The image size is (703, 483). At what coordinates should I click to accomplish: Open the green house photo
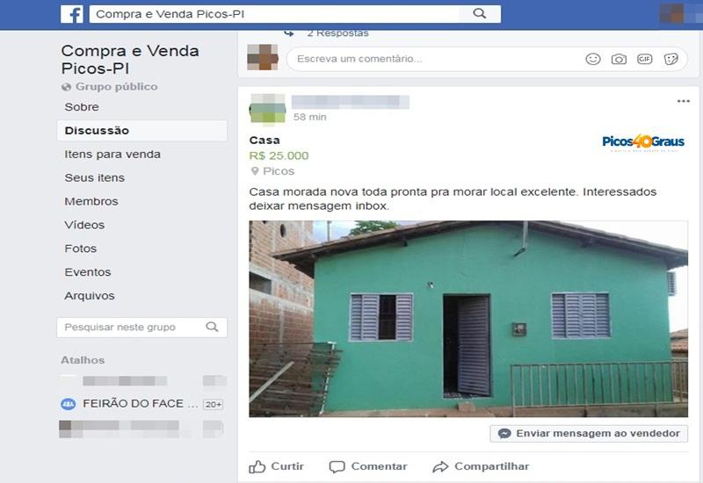(x=468, y=319)
